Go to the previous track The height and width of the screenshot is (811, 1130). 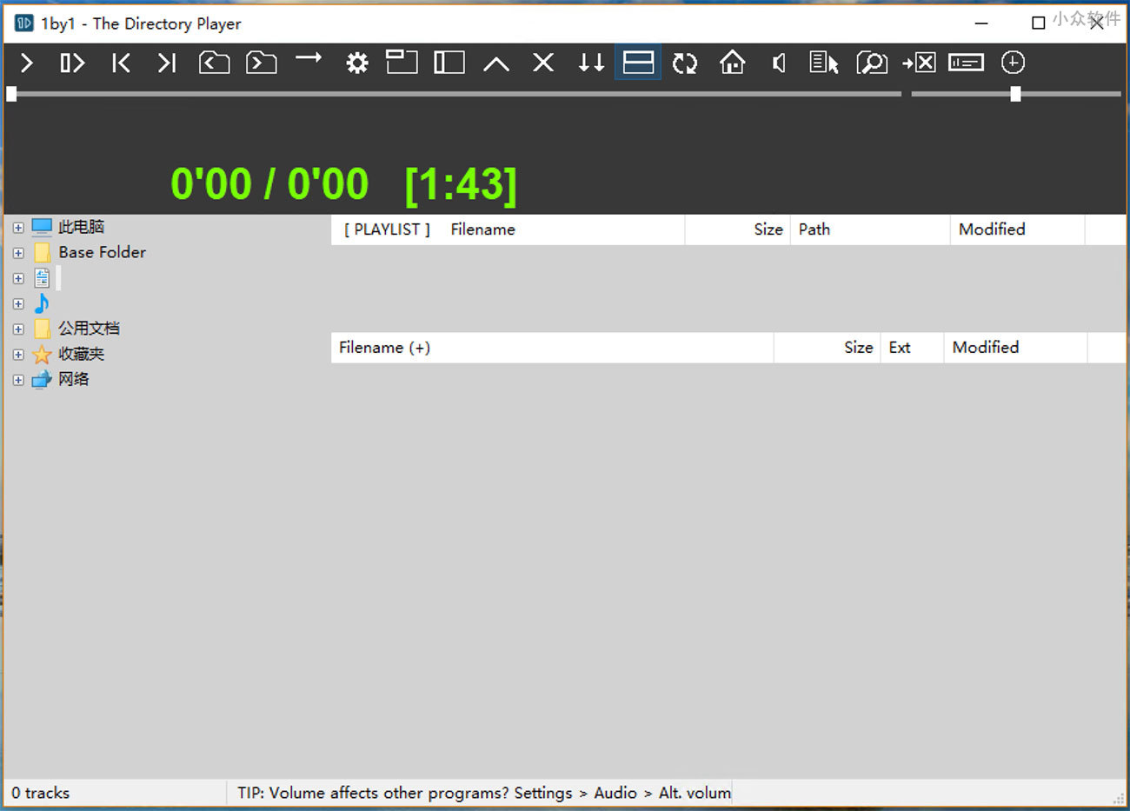pyautogui.click(x=121, y=63)
